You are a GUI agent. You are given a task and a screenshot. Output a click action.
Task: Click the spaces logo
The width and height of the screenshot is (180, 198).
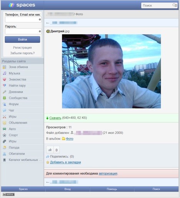coord(22,5)
